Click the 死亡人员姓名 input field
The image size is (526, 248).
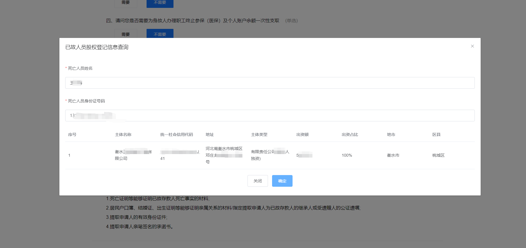[269, 83]
